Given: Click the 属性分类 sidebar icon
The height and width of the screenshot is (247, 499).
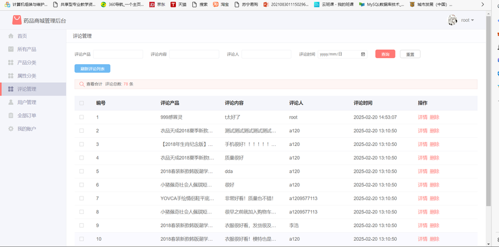Looking at the screenshot, I should point(11,75).
